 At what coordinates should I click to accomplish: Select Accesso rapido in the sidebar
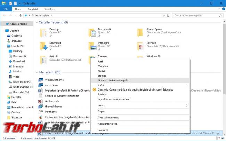click(x=16, y=24)
